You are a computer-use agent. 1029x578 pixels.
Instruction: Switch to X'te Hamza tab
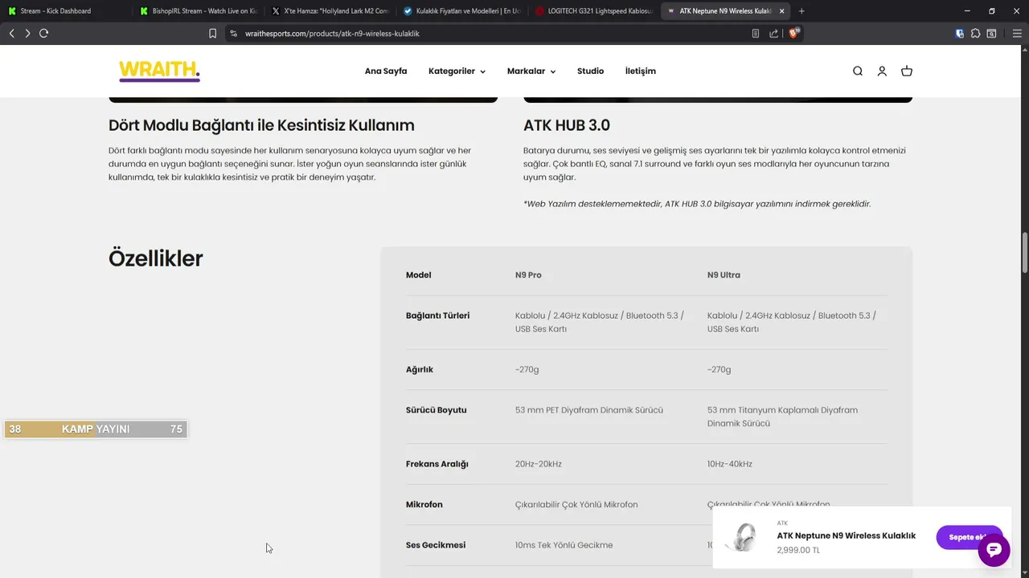click(329, 11)
